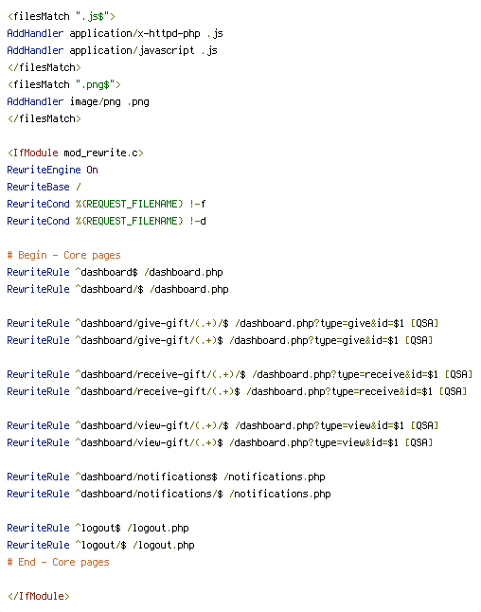Click /notifications.php in the notifications$ rule

tap(275, 477)
